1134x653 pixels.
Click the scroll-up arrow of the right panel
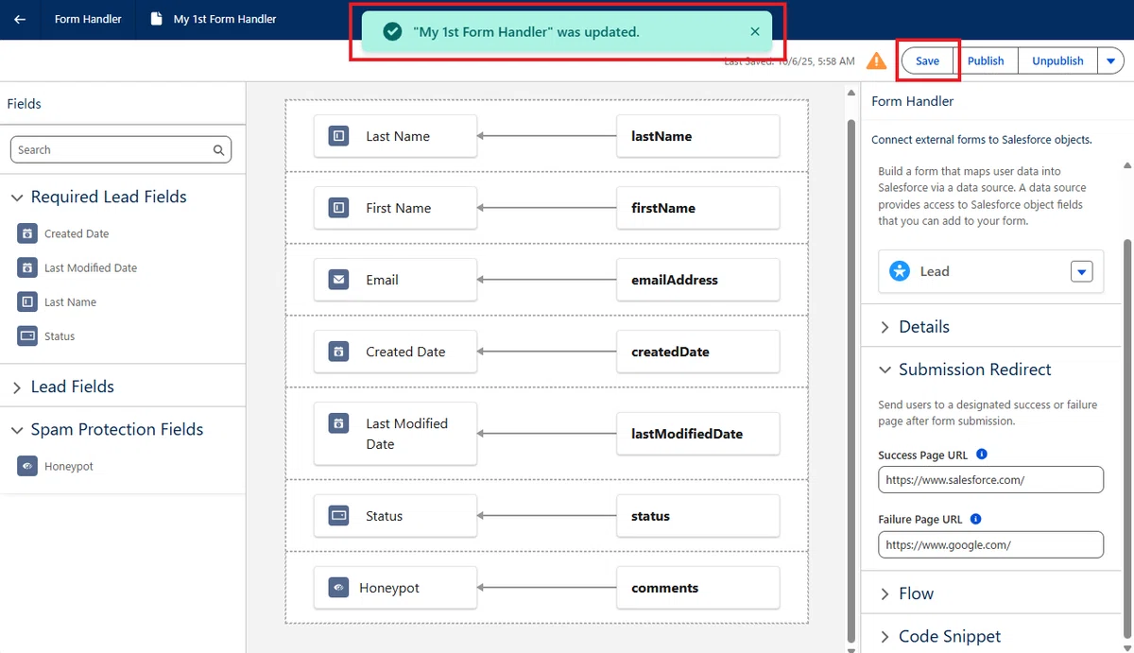1126,163
